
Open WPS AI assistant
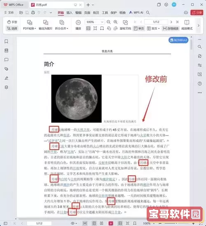point(136,13)
